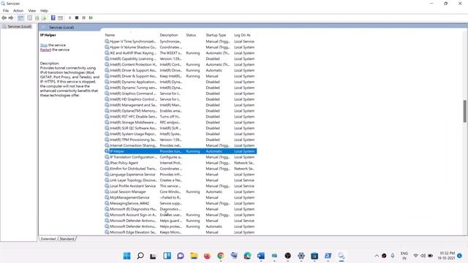Image resolution: width=468 pixels, height=263 pixels.
Task: Open the View menu
Action: tap(32, 10)
